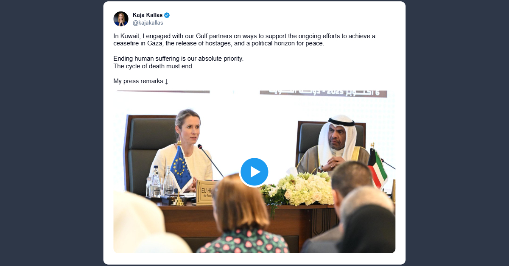Click the white flower arrangement in the video

pyautogui.click(x=299, y=189)
